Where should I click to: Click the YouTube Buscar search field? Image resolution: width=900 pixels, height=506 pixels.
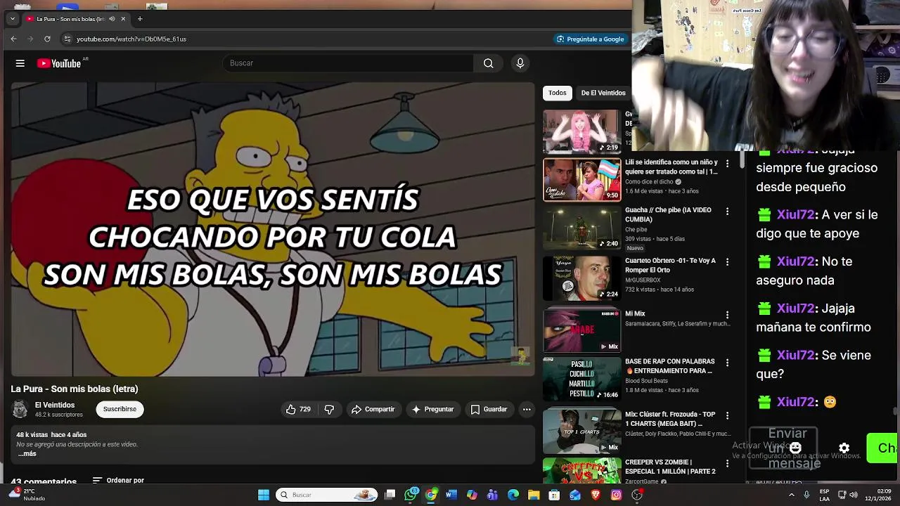[x=348, y=63]
